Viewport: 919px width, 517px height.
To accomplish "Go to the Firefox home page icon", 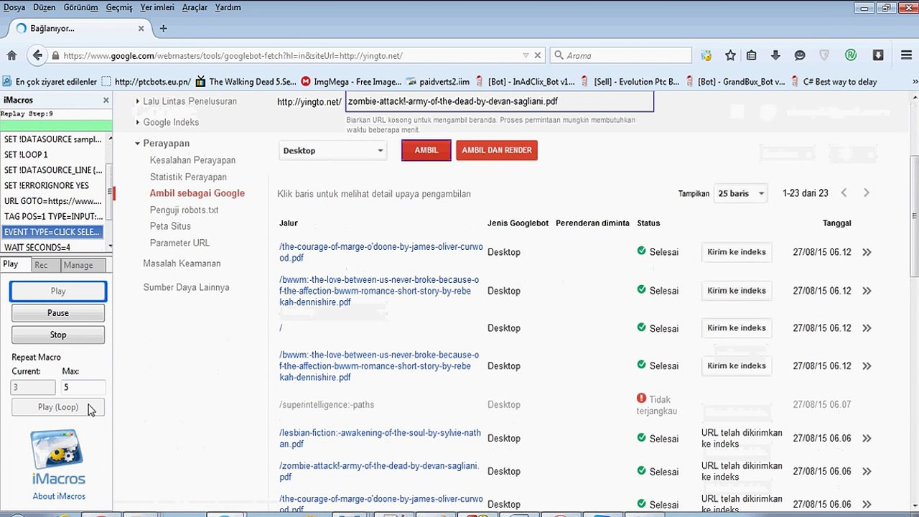I will click(11, 55).
